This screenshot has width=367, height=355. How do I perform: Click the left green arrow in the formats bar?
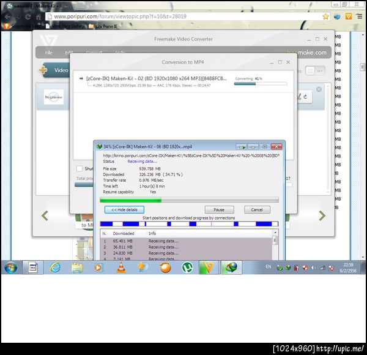tap(45, 215)
